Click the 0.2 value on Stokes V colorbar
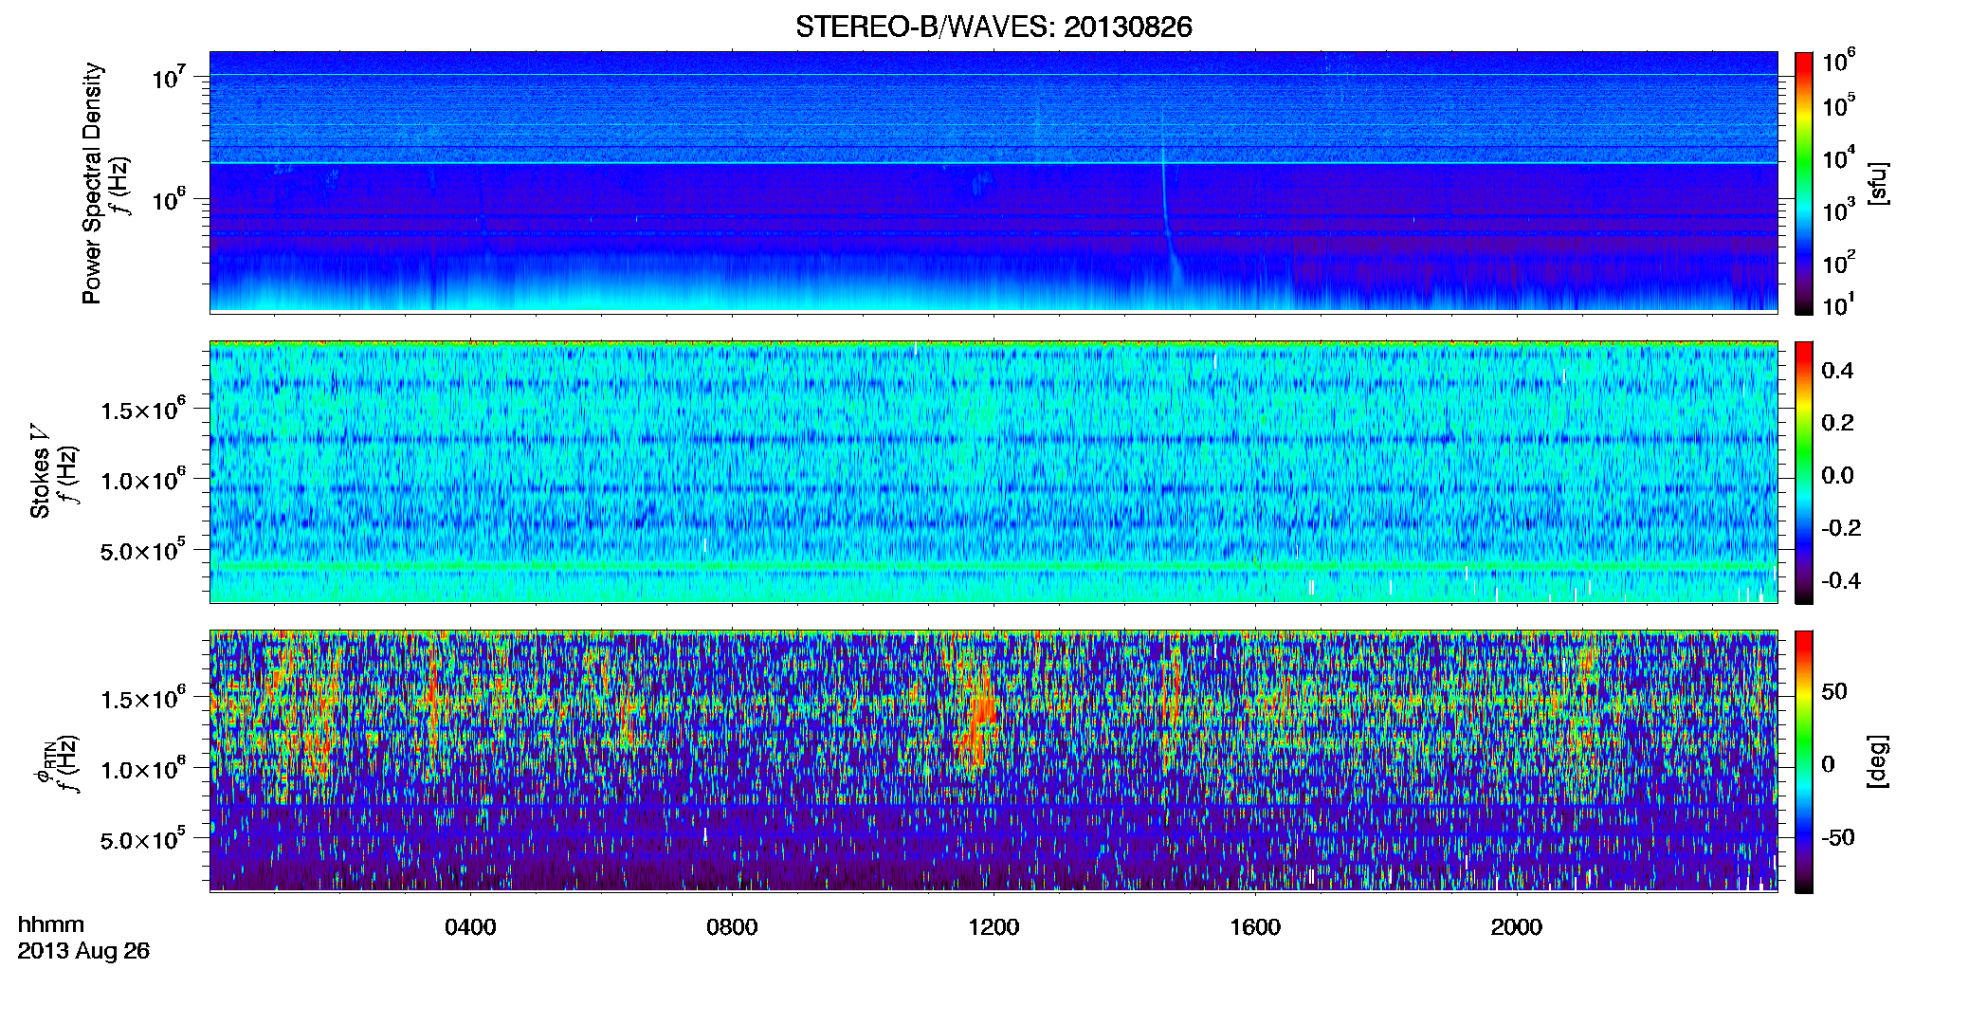Viewport: 1987px width, 1024px height. [x=1837, y=423]
